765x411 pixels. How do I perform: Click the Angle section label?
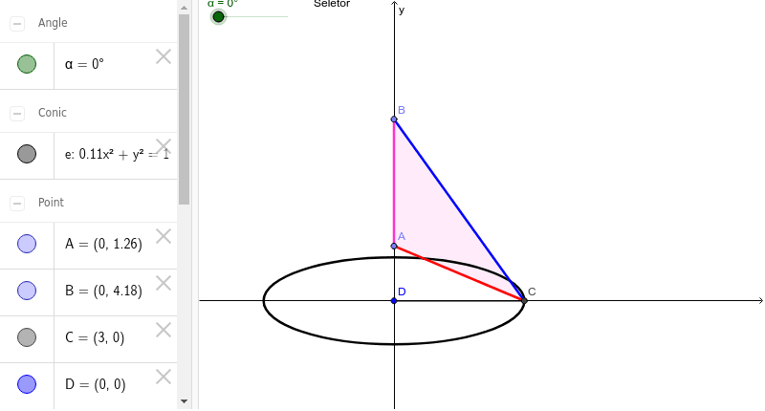coord(53,23)
